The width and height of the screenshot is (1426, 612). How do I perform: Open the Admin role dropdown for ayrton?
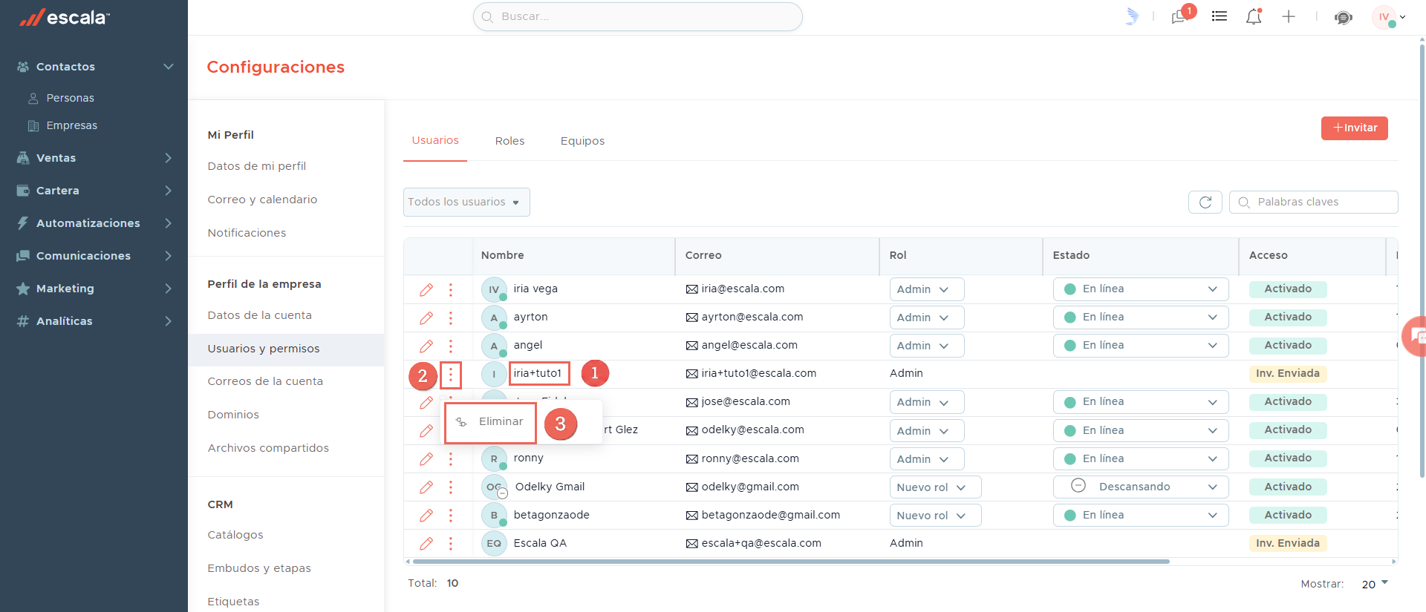(x=926, y=317)
